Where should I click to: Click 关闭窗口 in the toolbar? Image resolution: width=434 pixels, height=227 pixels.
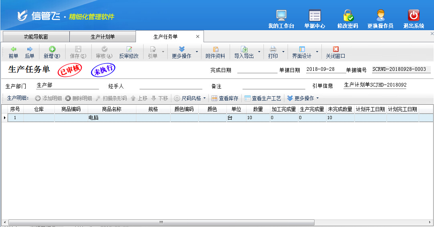tap(335, 52)
